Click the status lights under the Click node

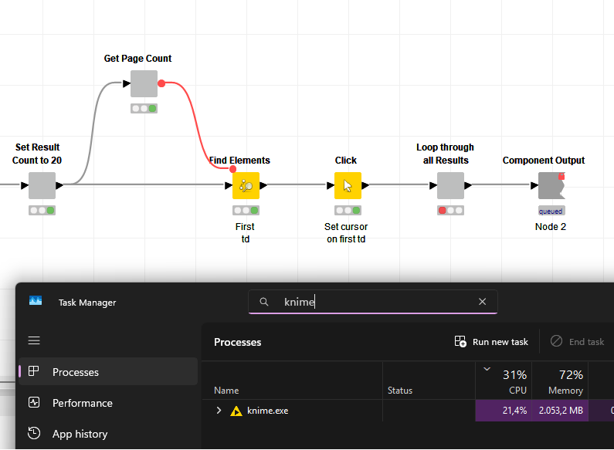point(348,211)
